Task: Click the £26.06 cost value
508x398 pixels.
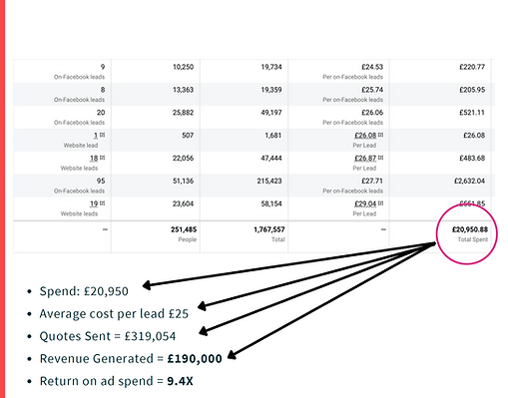Action: (x=372, y=113)
